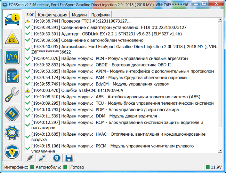Select the PAM module log line

click(x=109, y=78)
